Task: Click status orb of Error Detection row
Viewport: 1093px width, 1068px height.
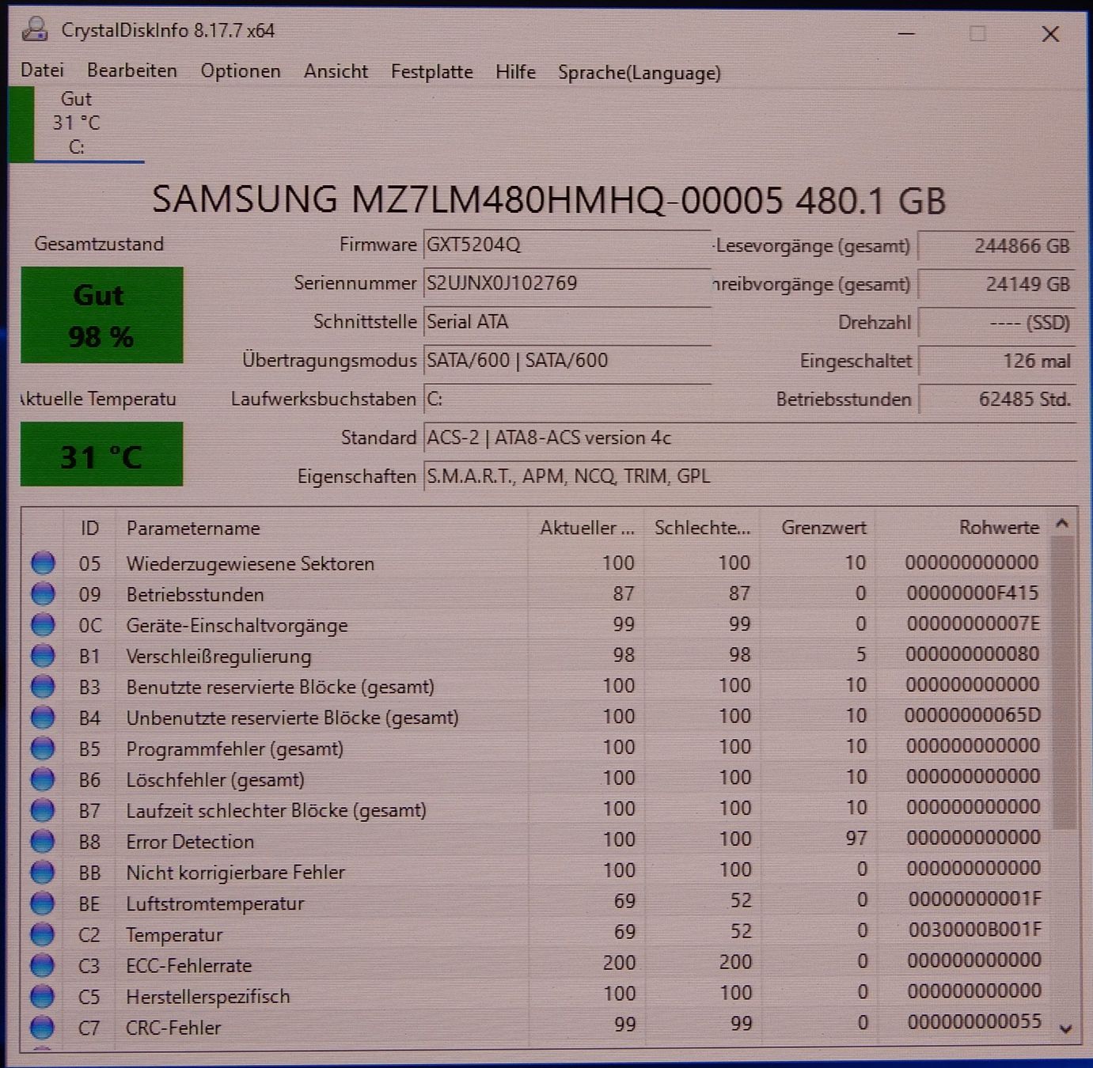Action: point(43,840)
